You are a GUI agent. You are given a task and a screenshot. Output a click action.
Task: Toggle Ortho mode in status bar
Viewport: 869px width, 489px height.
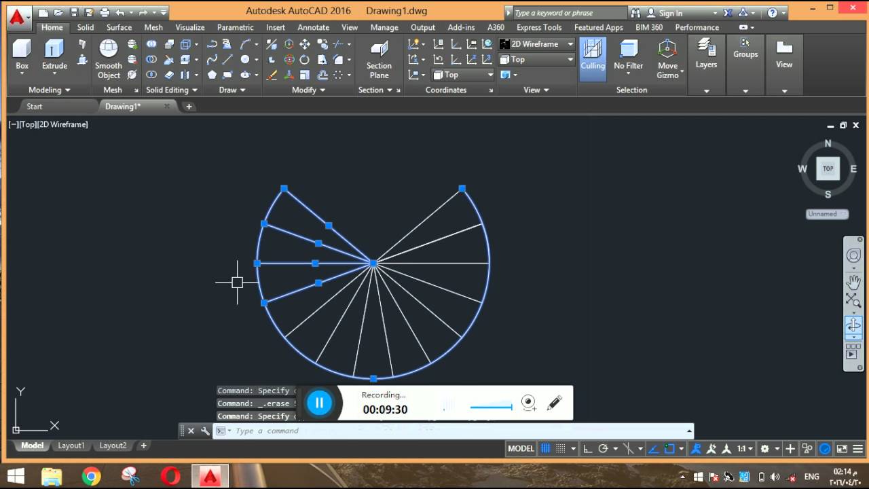587,448
